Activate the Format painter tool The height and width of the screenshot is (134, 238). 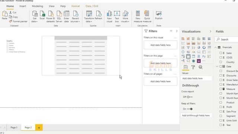18,22
